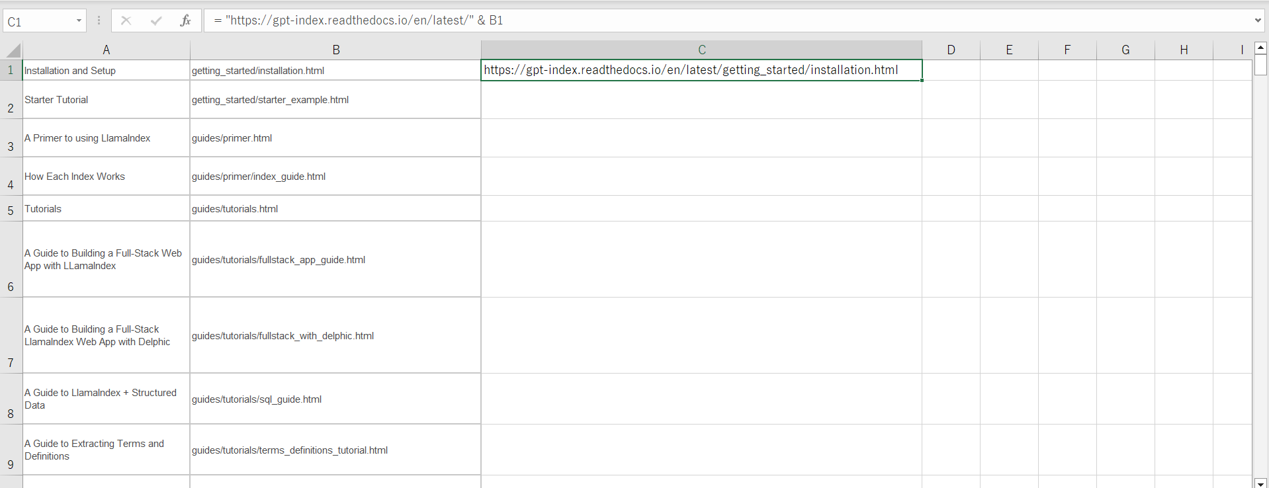
Task: Select column C header
Action: click(701, 50)
